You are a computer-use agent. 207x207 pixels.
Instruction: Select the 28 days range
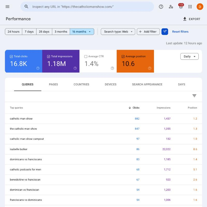tap(44, 32)
